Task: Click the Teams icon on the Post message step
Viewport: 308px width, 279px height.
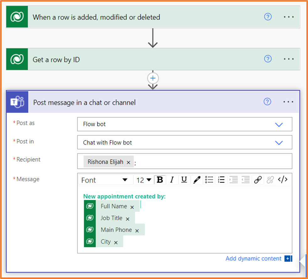Action: [x=17, y=102]
